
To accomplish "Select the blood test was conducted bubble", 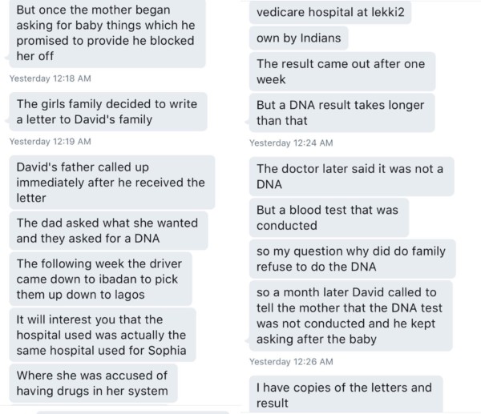I will 329,218.
